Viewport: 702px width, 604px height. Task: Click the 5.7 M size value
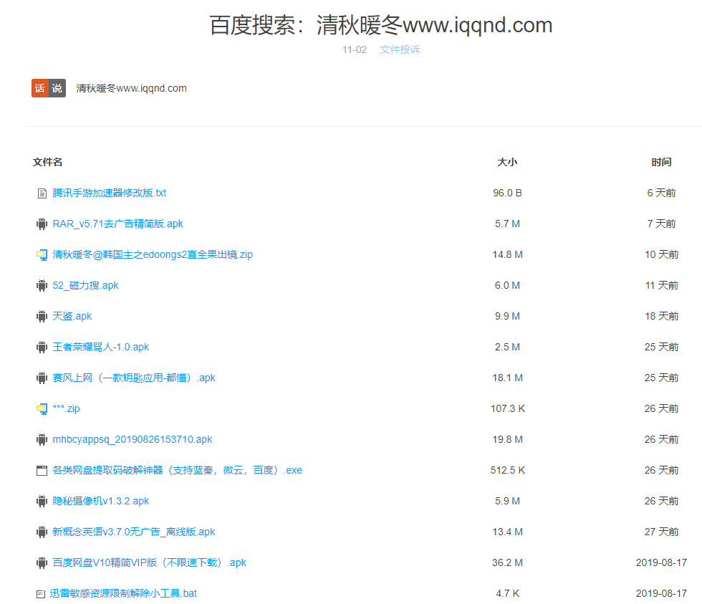point(507,224)
